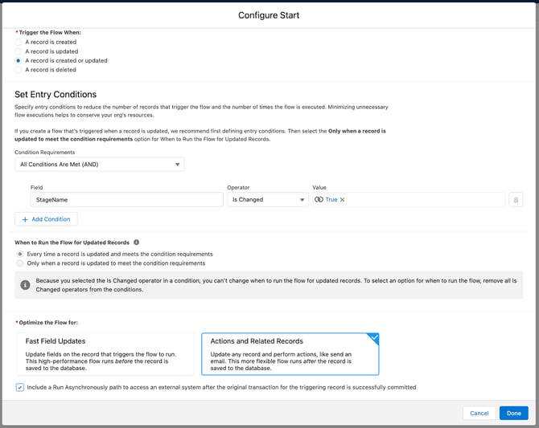Click the info icon beside Updated Records heading
The image size is (539, 428).
137,242
